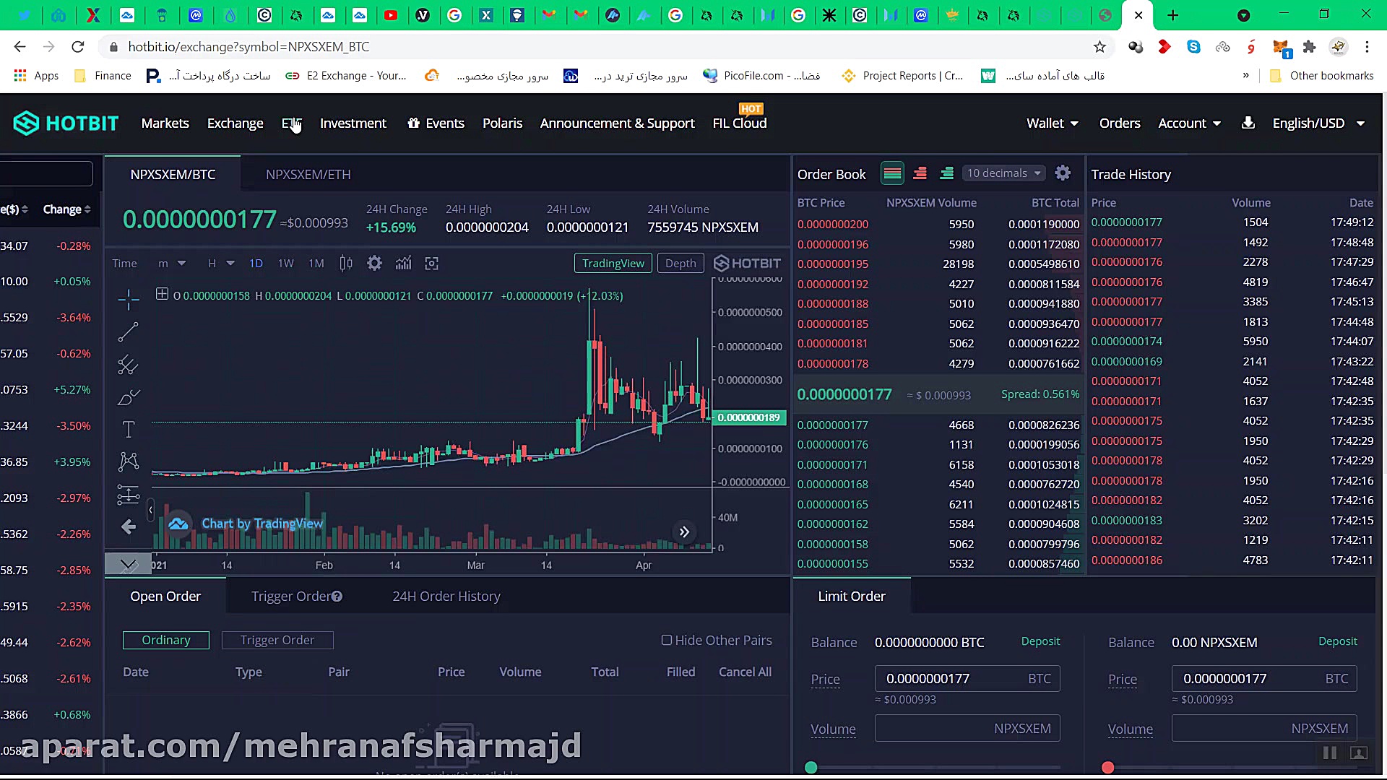
Task: Select the Trigger Order filter button
Action: pos(277,640)
